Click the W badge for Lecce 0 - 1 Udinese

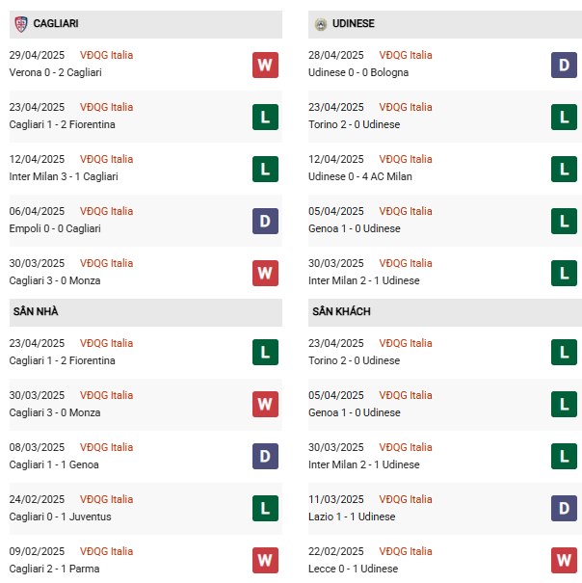[x=564, y=560]
